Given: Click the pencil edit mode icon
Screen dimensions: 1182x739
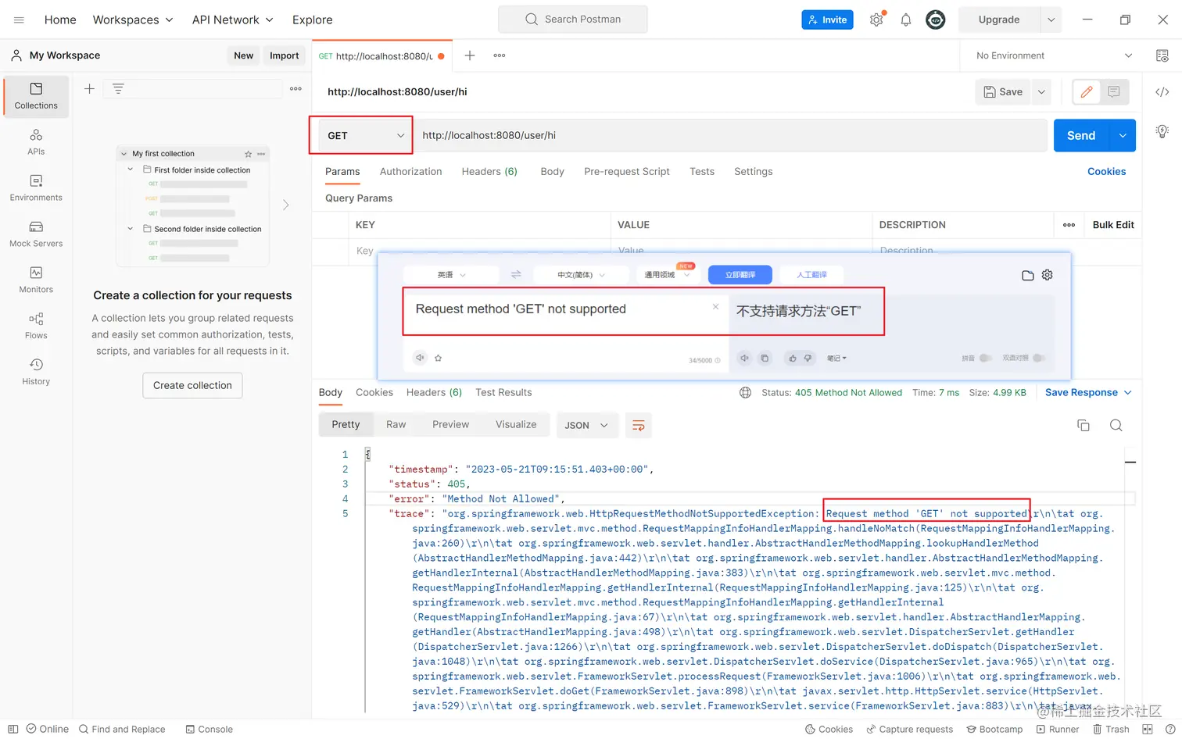Looking at the screenshot, I should click(x=1086, y=91).
